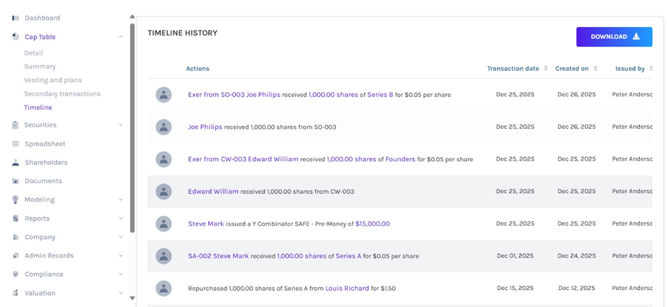Viewport: 667px width, 307px height.
Task: Click the Compliance shield icon
Action: tap(16, 274)
